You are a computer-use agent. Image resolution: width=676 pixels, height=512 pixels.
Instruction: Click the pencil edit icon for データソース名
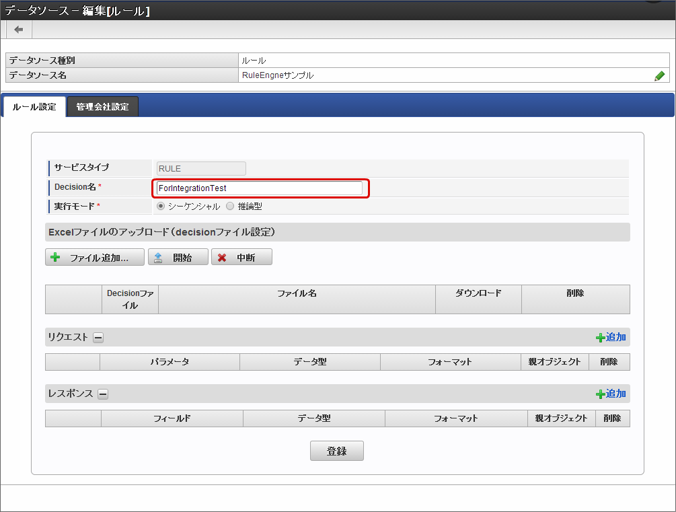pyautogui.click(x=659, y=76)
